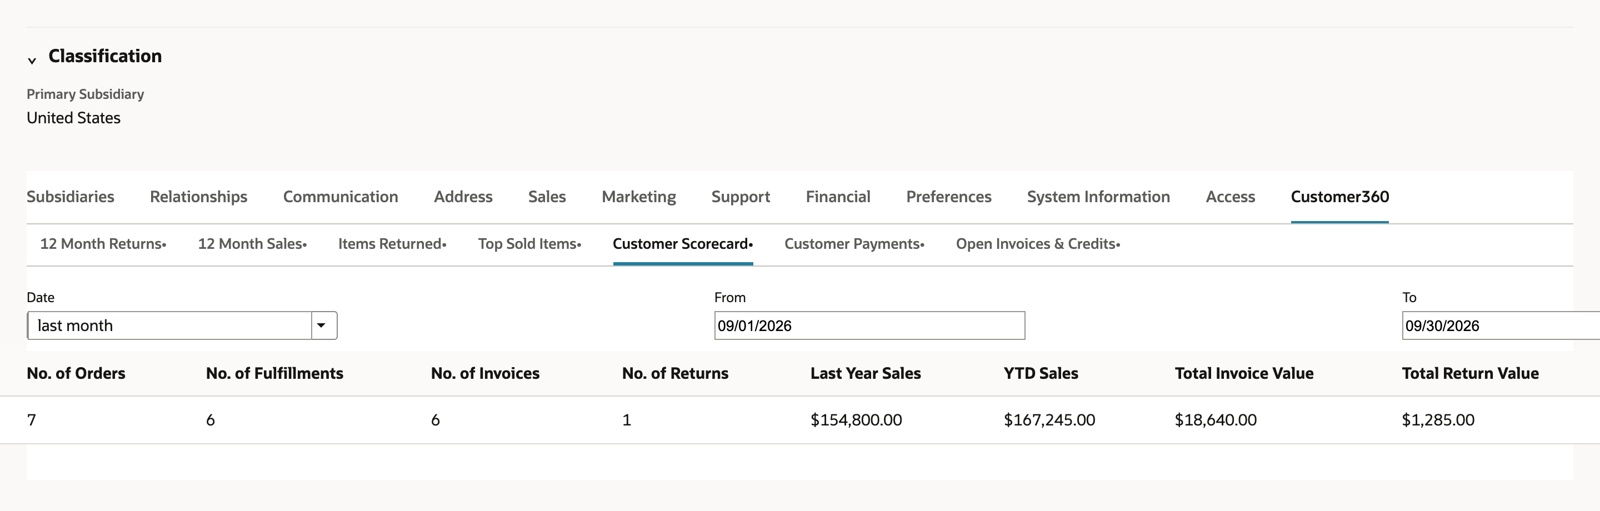Click the Last Year Sales column header
Image resolution: width=1600 pixels, height=511 pixels.
[x=866, y=373]
